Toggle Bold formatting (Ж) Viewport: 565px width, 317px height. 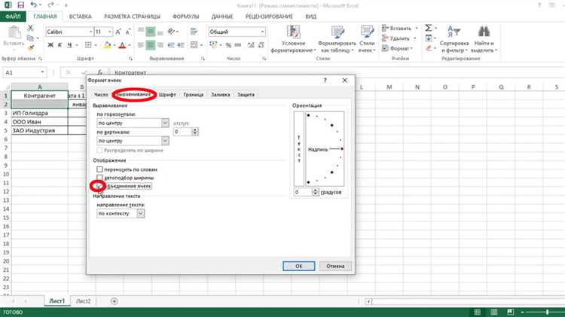coord(50,45)
